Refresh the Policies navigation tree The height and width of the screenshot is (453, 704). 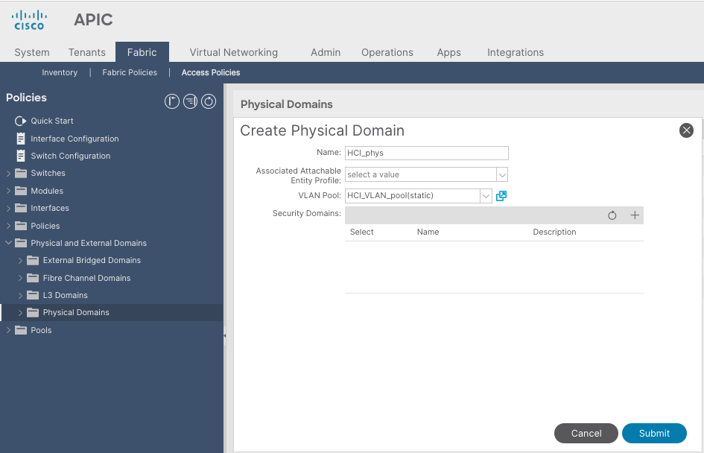pos(209,101)
